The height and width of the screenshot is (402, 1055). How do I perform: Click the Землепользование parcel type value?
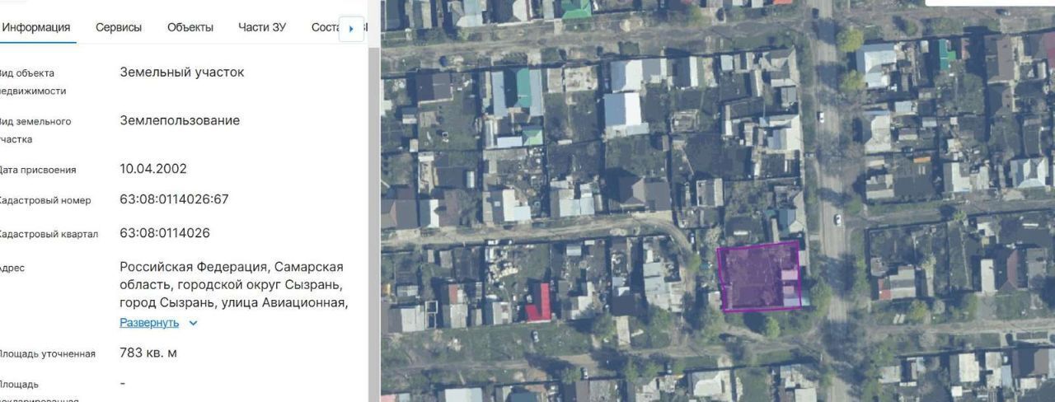click(180, 121)
